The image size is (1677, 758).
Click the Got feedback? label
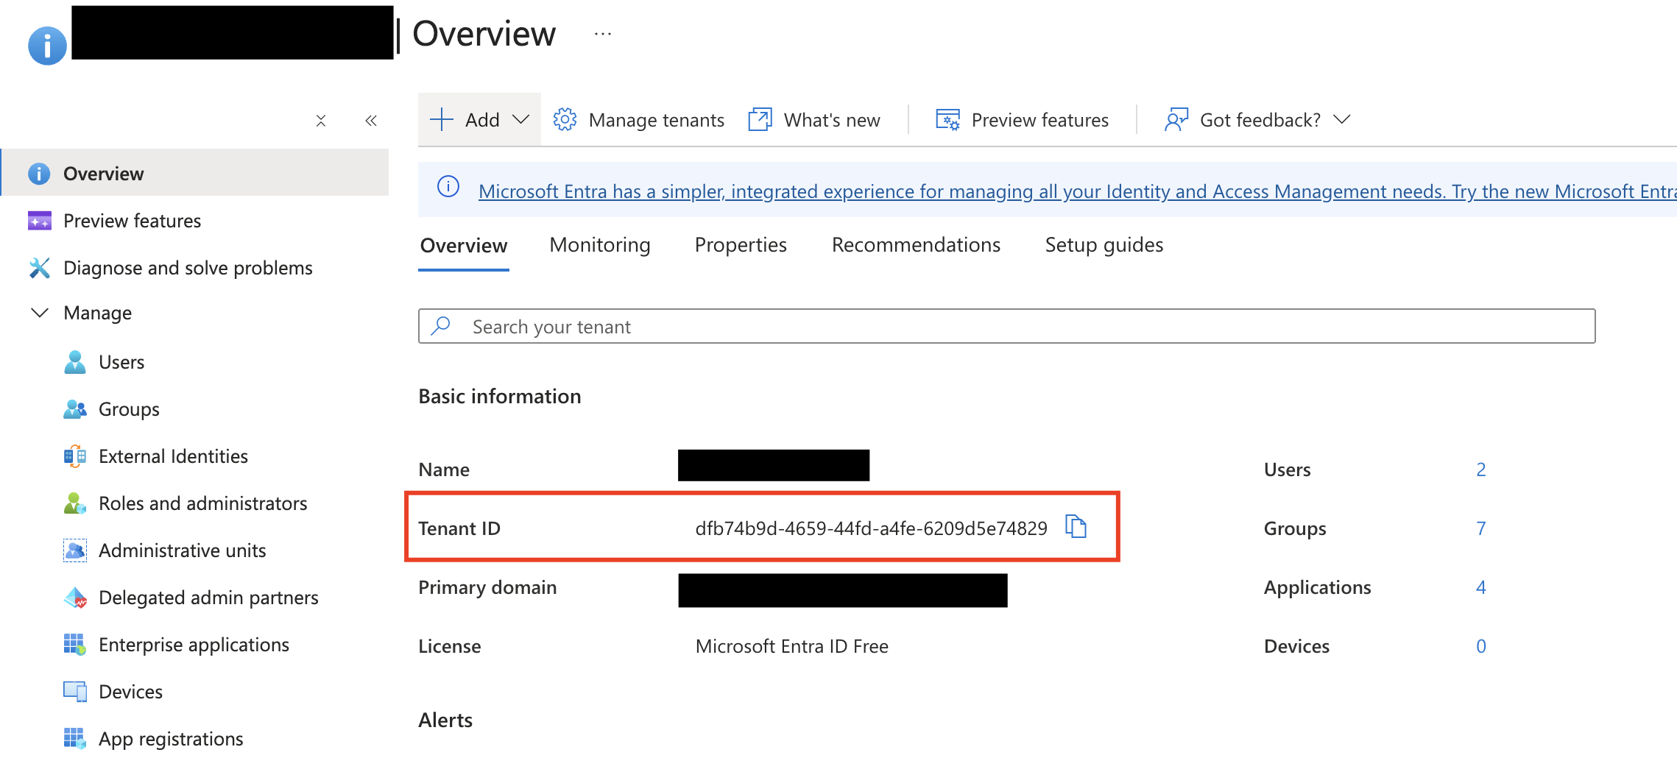[1260, 120]
